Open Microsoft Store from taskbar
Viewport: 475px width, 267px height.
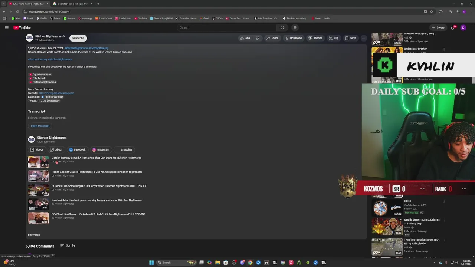(226, 263)
